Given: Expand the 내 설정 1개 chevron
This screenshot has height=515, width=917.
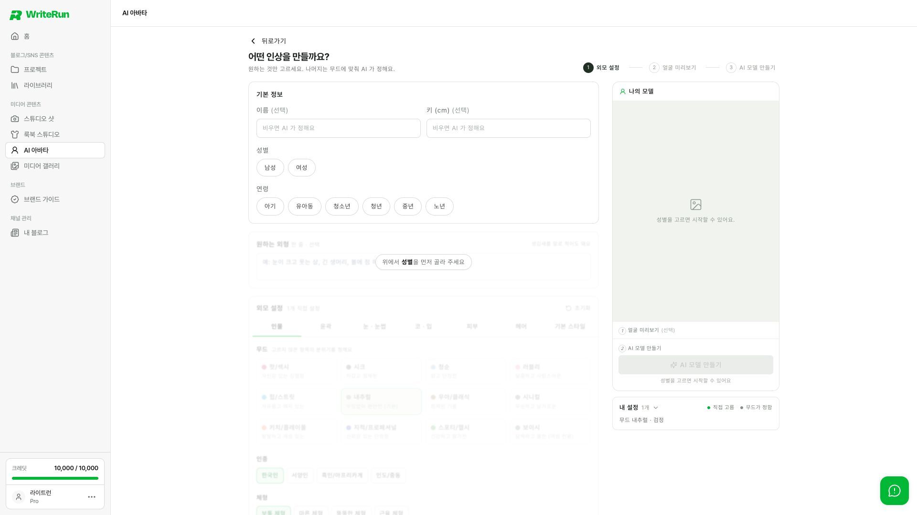Looking at the screenshot, I should point(655,408).
